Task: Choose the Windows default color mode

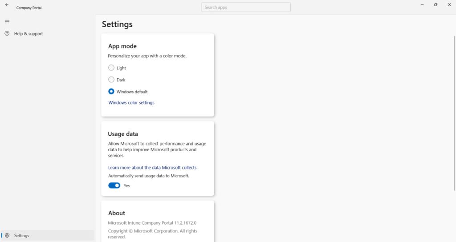Action: coord(111,92)
